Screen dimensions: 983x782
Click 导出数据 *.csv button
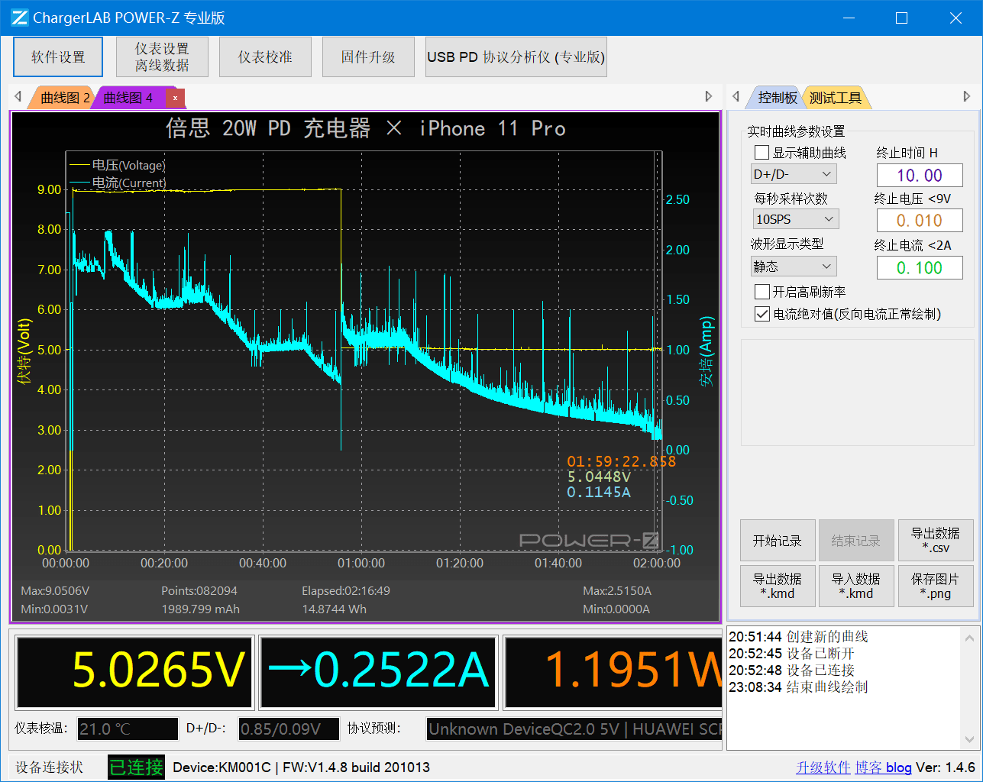[x=936, y=541]
